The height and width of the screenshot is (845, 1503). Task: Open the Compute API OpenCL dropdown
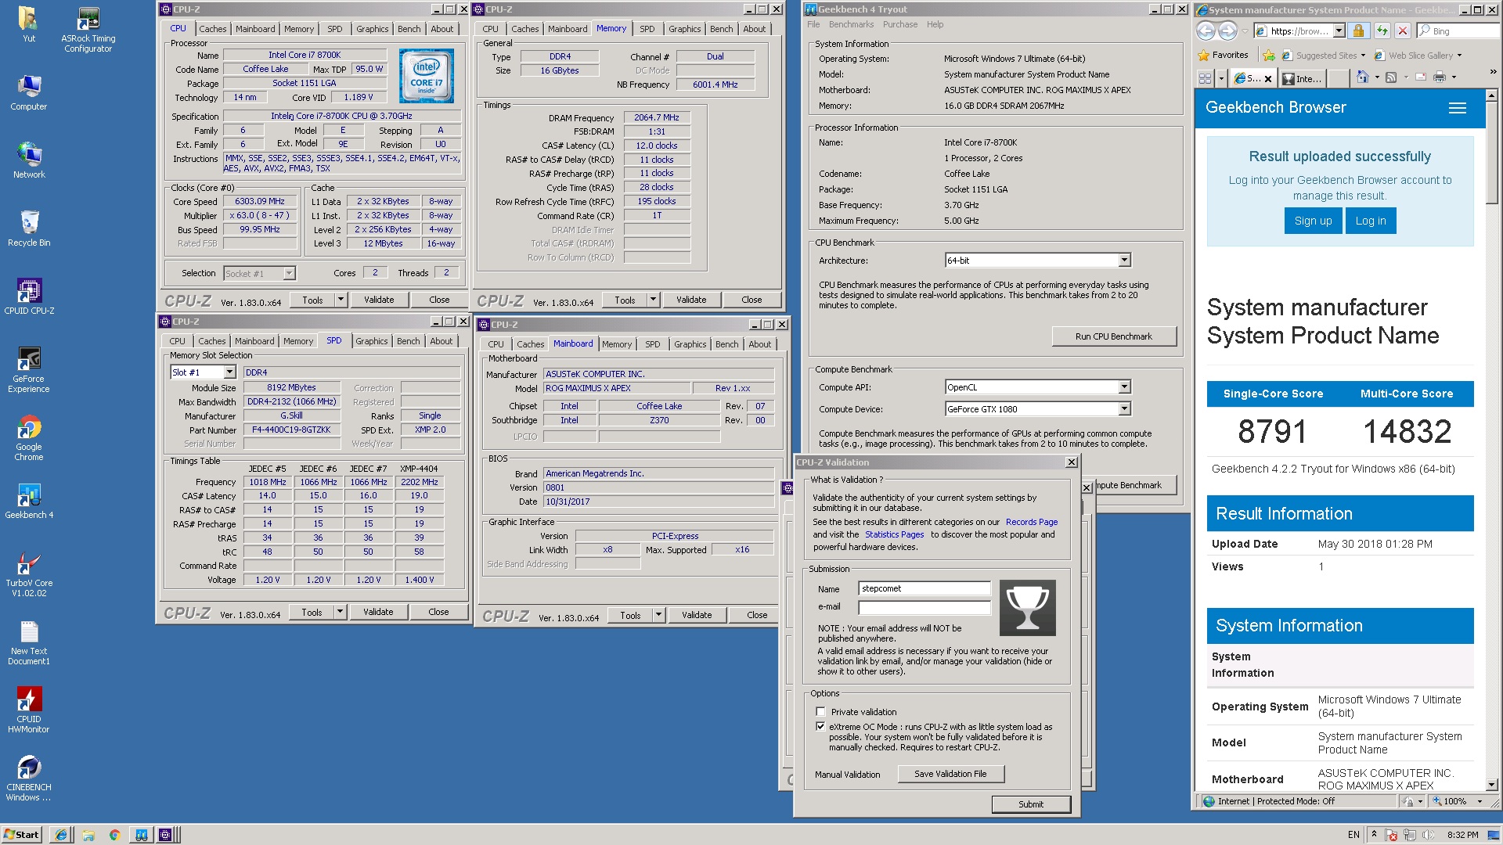pos(1124,387)
